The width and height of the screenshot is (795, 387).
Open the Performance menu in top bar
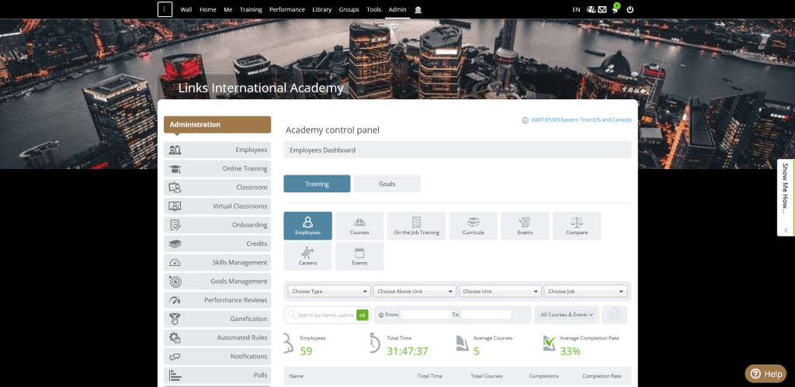[x=286, y=9]
